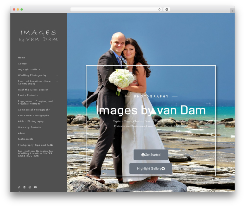Open Real Estate Photography page
Screen dimensions: 245x207
(x=33, y=115)
